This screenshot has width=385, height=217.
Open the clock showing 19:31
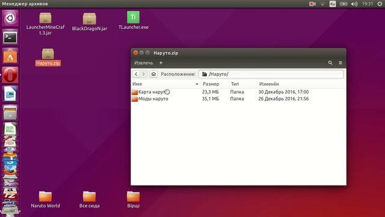[368, 4]
